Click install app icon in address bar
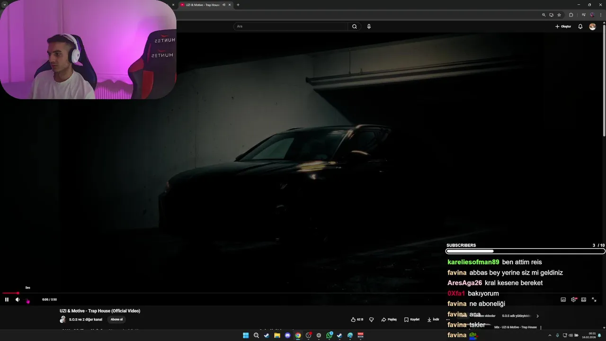The image size is (606, 341). pos(552,15)
